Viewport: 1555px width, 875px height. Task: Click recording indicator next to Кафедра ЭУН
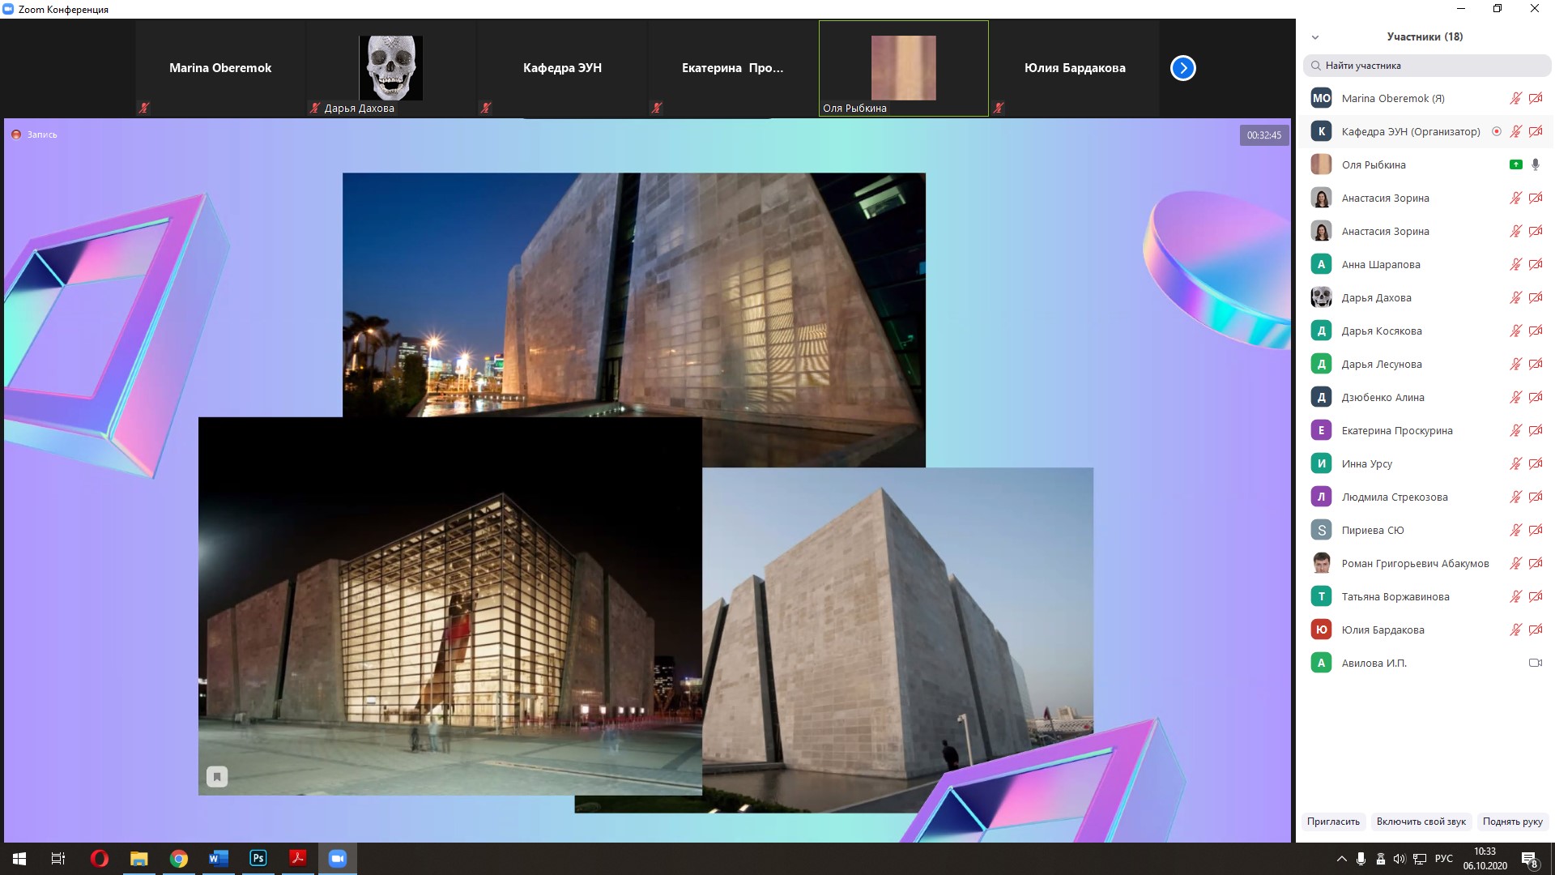(x=1497, y=131)
